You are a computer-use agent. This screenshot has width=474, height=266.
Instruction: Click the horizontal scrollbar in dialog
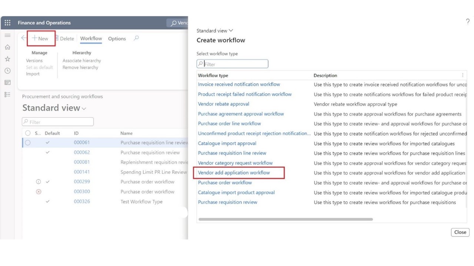tap(286, 219)
